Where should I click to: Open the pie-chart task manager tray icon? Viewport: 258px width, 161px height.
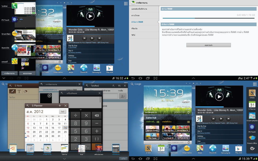[x=47, y=149]
